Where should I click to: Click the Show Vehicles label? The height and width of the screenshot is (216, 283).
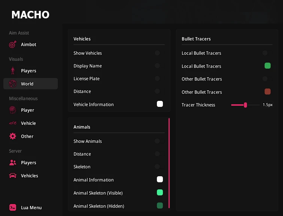[x=87, y=53]
